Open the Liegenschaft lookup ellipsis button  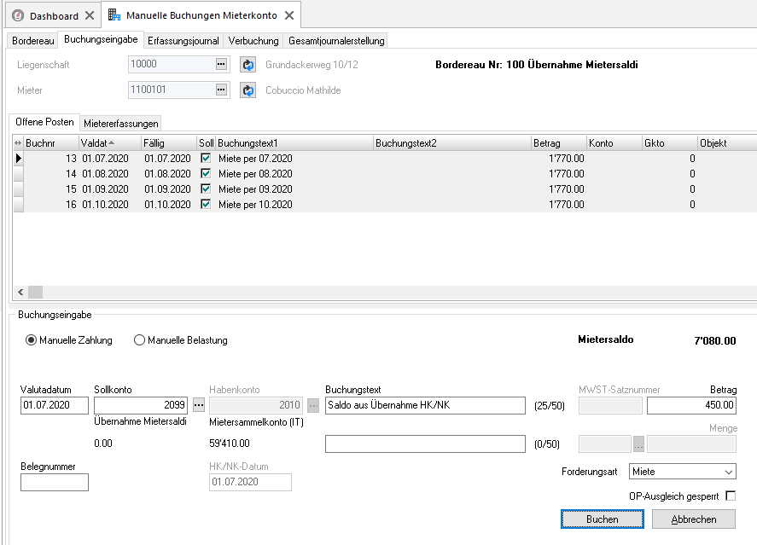pyautogui.click(x=221, y=64)
